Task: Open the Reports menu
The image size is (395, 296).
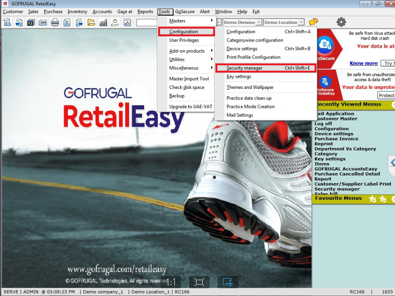Action: pyautogui.click(x=145, y=11)
